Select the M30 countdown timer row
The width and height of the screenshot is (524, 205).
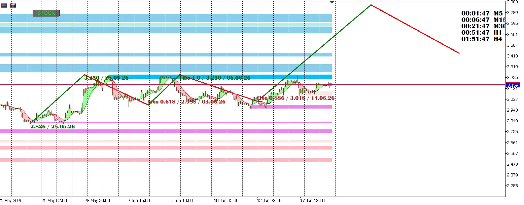tap(483, 26)
